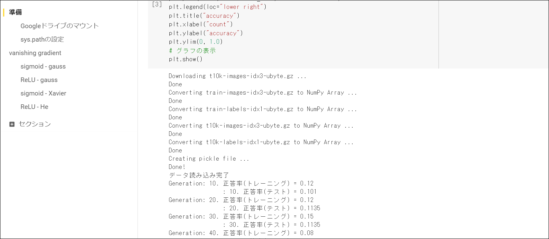Select the vanishing gradient heading
Image resolution: width=549 pixels, height=239 pixels.
[x=35, y=53]
